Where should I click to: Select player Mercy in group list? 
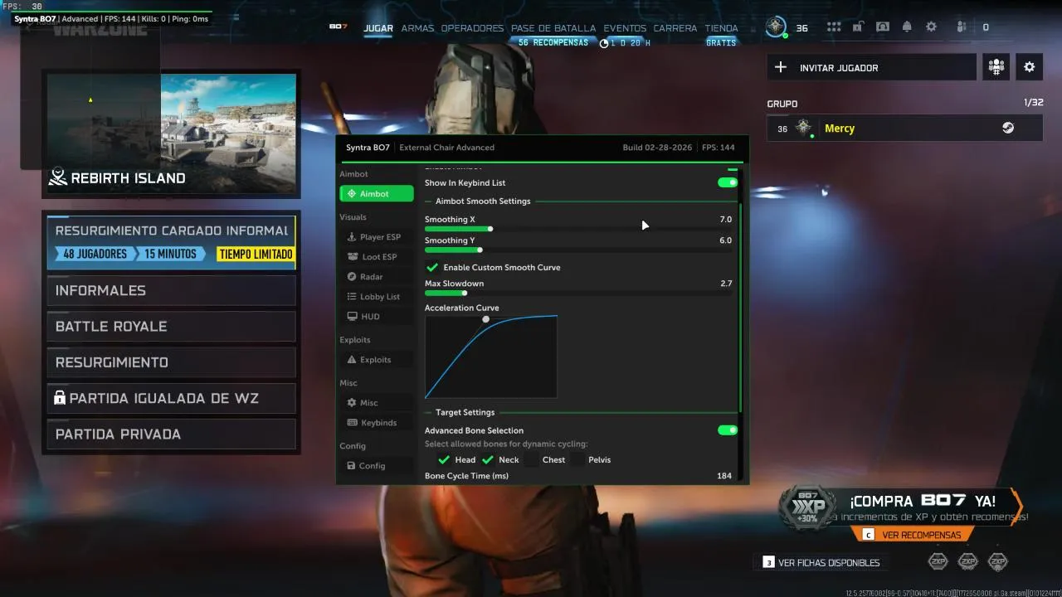904,129
